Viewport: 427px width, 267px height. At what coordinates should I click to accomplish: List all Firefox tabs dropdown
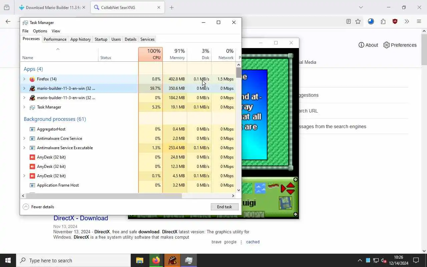tap(361, 7)
